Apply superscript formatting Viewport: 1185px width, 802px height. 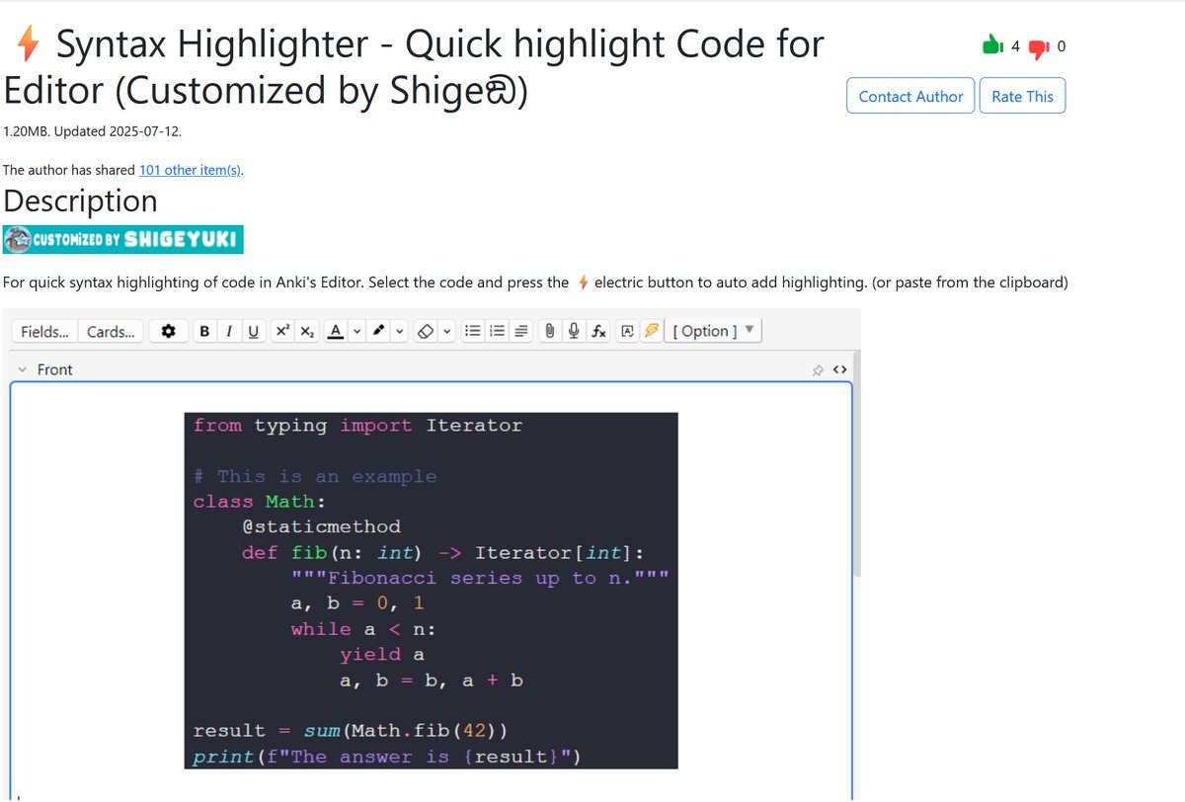click(282, 331)
